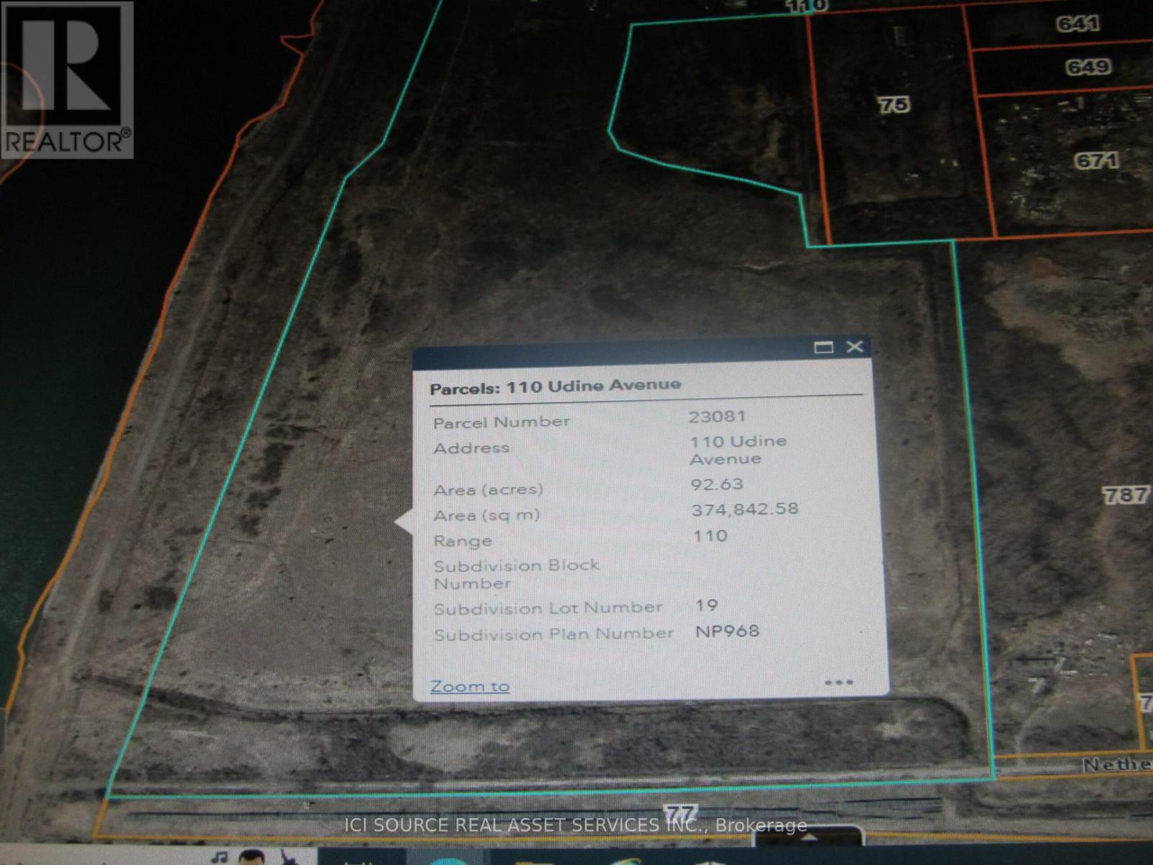Click the 'Zoom to' link in popup
1153x865 pixels.
pos(470,686)
